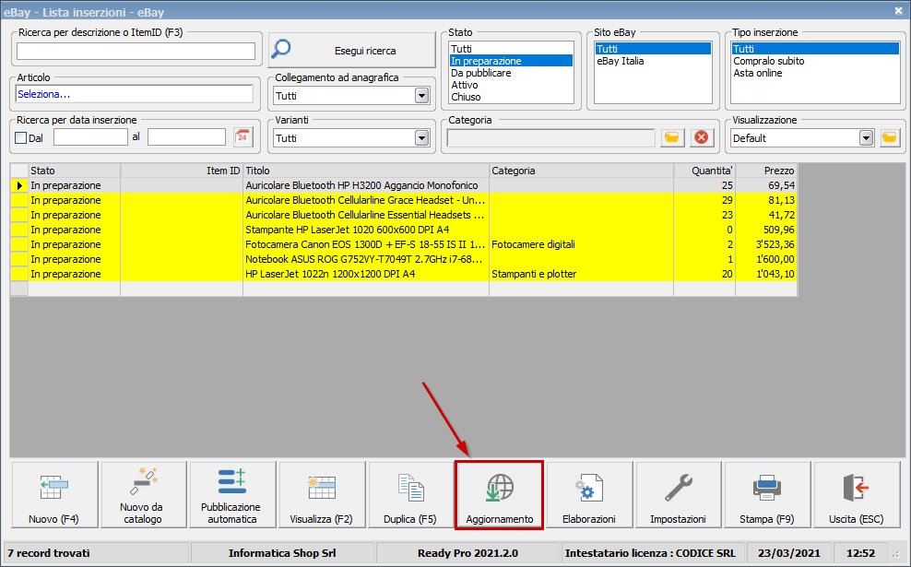Open Categoria folder browse icon

pos(671,137)
